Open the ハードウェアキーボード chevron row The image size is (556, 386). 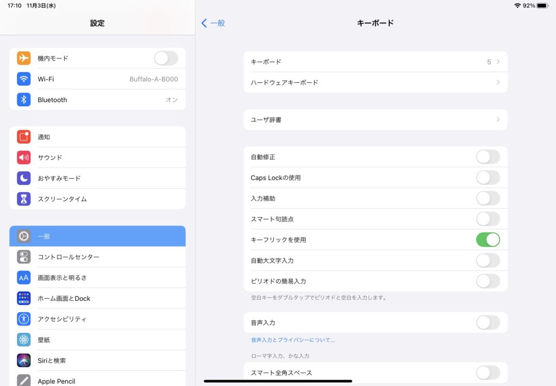[x=375, y=82]
